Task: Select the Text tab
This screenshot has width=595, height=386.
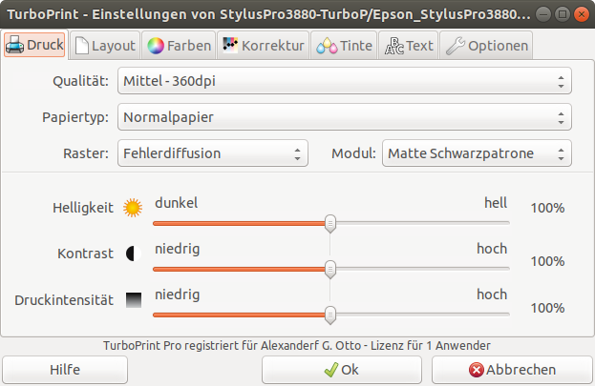Action: coord(408,45)
